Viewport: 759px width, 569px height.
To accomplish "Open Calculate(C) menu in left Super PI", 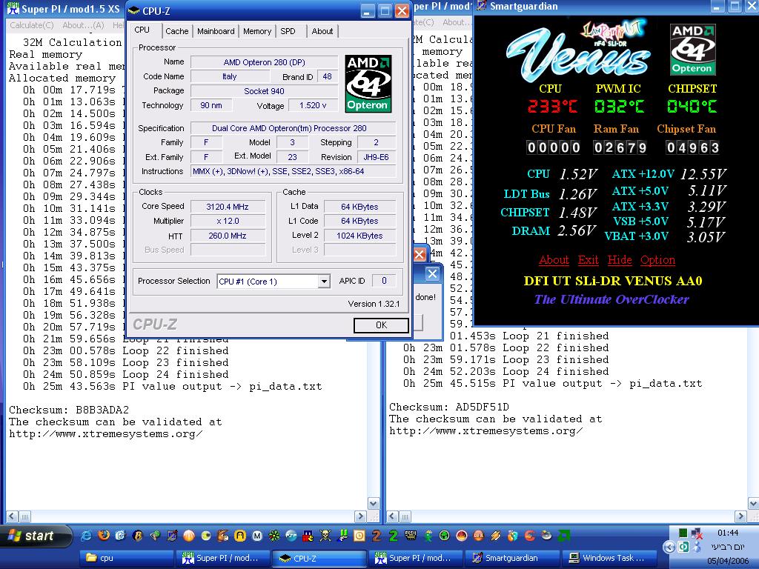I will (x=31, y=25).
